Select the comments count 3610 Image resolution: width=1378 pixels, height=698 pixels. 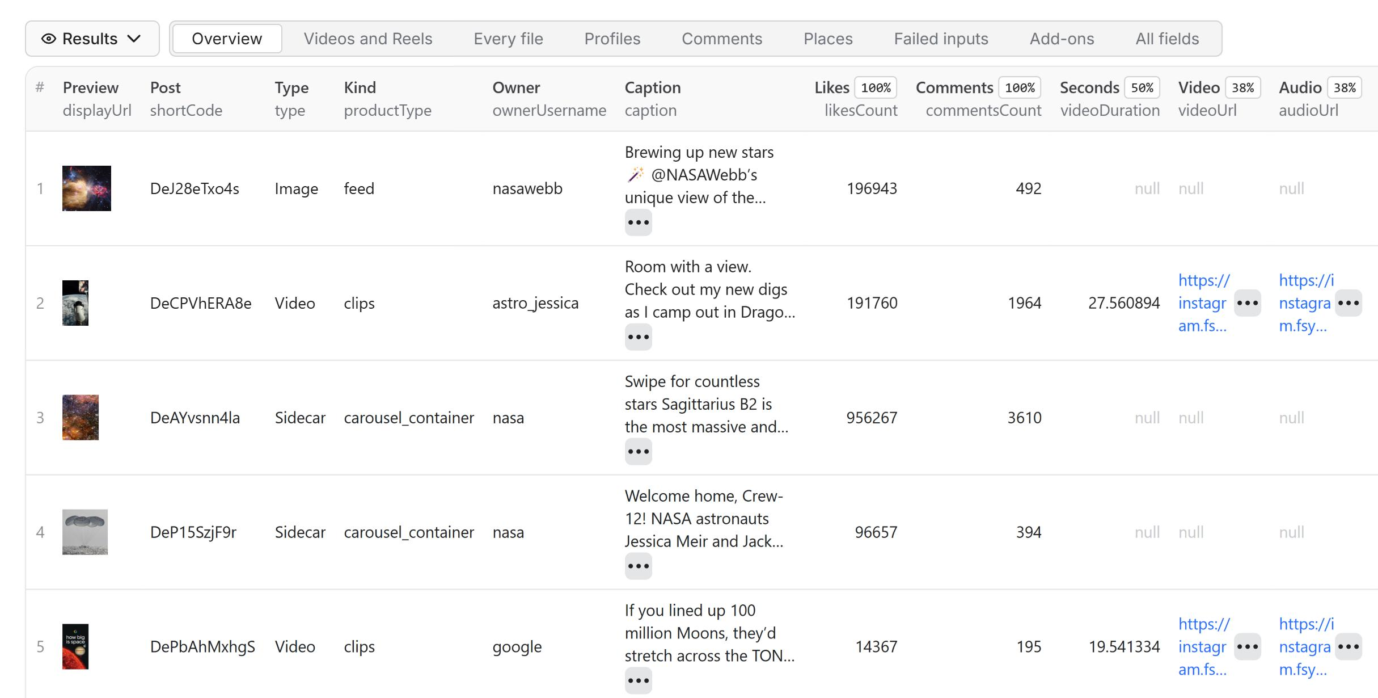point(1024,418)
